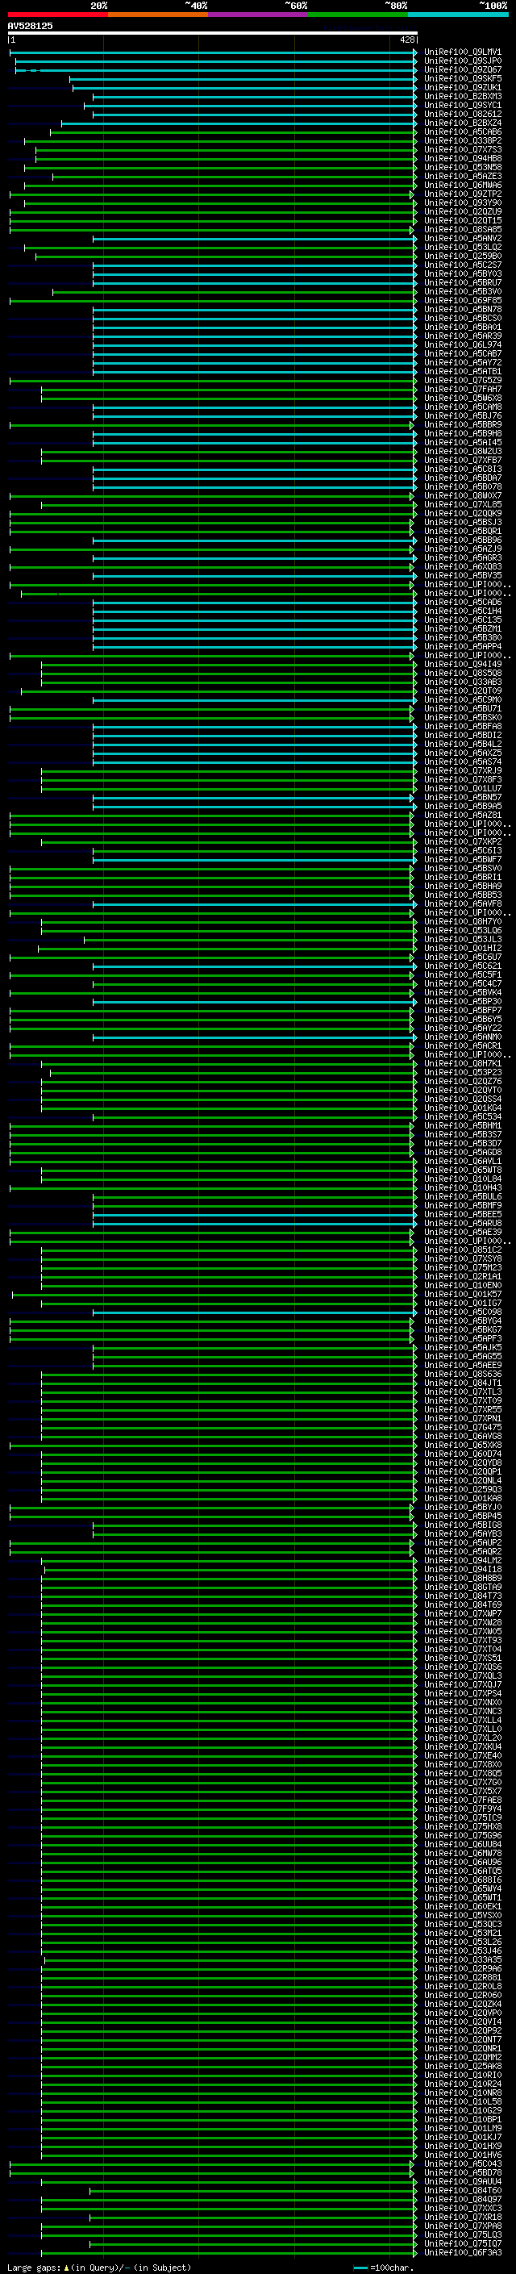
Task: Click the white query sequence bar
Action: [212, 32]
